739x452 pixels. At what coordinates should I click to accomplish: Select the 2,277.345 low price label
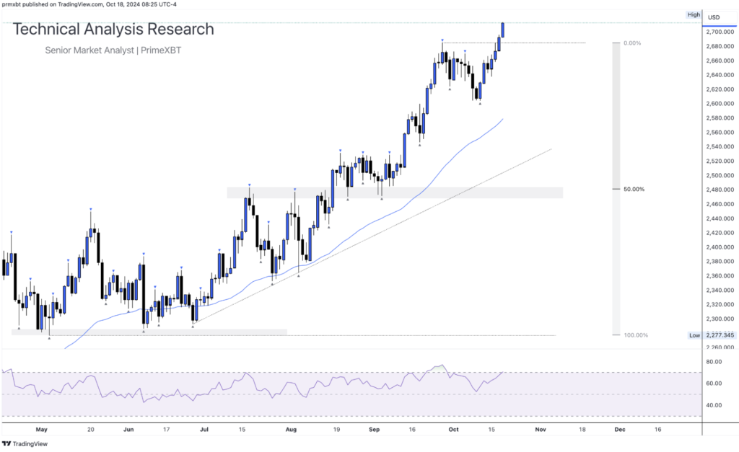click(720, 335)
